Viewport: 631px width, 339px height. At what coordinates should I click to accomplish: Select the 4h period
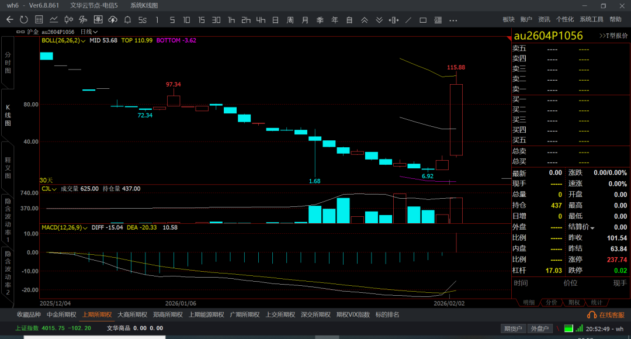pyautogui.click(x=261, y=20)
